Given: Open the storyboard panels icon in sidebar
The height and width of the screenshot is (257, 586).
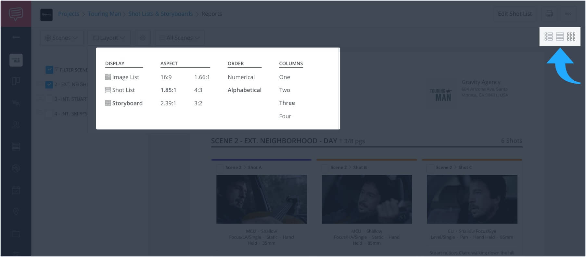Looking at the screenshot, I should point(16,81).
